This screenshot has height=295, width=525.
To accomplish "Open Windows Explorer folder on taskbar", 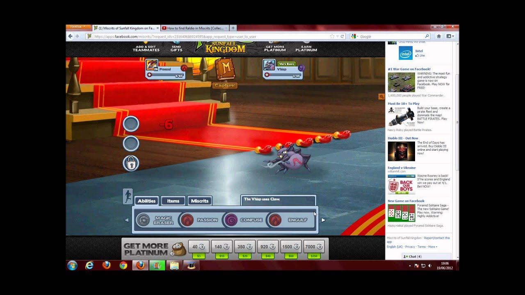I will [174, 265].
